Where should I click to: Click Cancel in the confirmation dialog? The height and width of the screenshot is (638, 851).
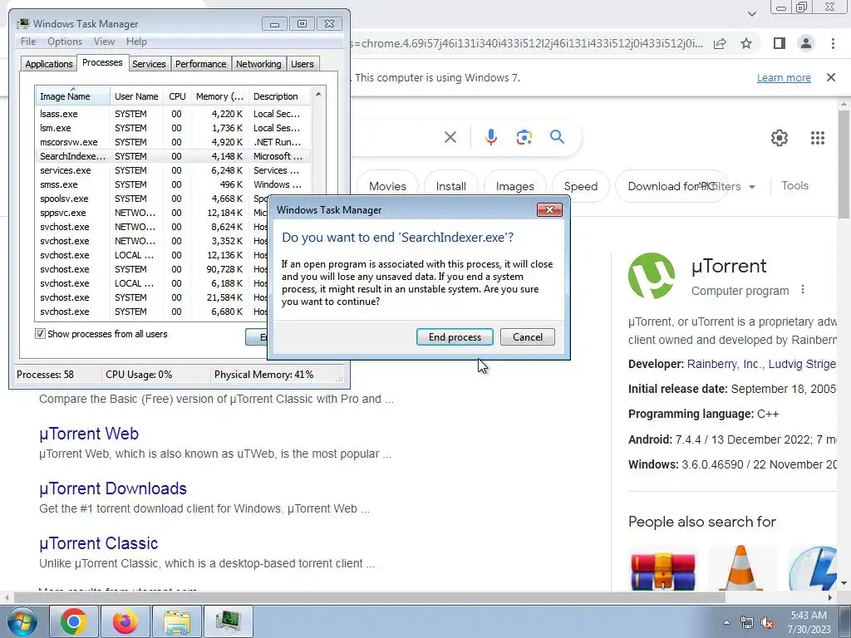point(528,337)
